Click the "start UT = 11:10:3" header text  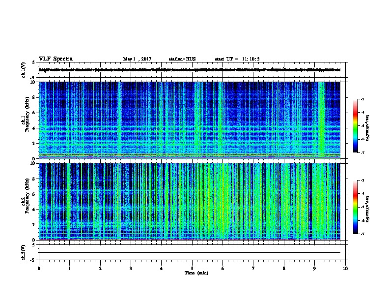pos(237,59)
